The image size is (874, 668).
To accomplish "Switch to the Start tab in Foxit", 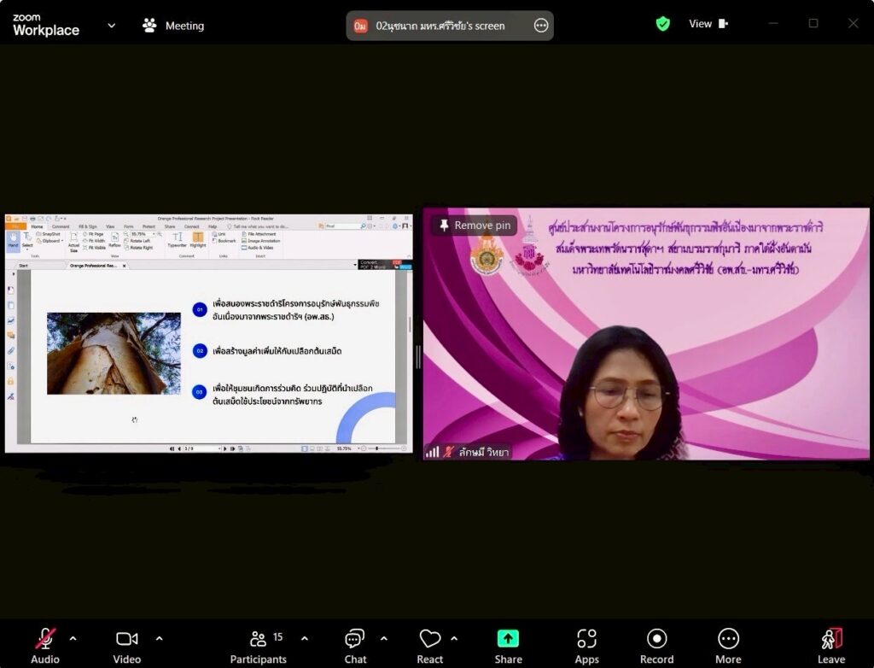I will coord(23,266).
